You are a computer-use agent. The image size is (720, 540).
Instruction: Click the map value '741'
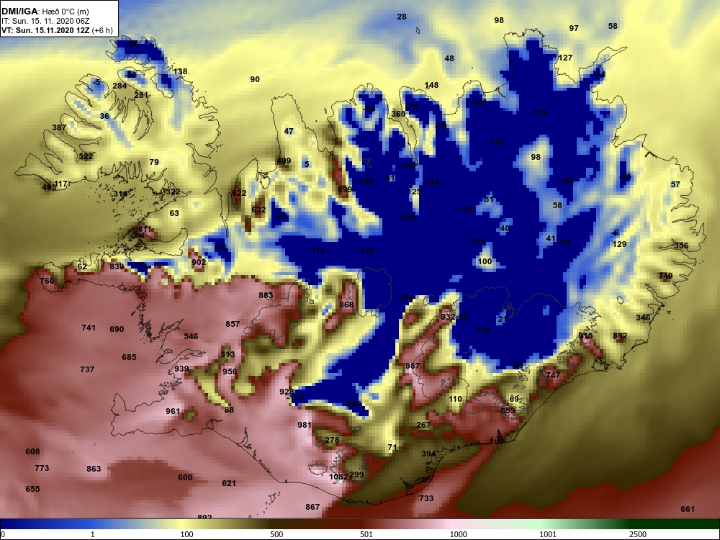[x=89, y=328]
